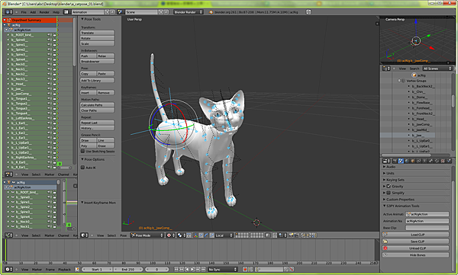Toggle the Gravity checkbox in scene properties

389,186
